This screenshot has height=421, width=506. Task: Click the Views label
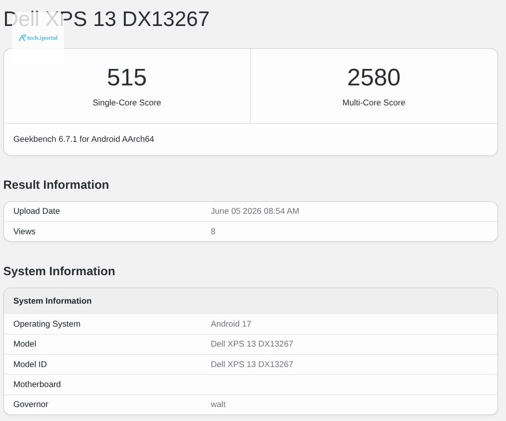coord(24,231)
